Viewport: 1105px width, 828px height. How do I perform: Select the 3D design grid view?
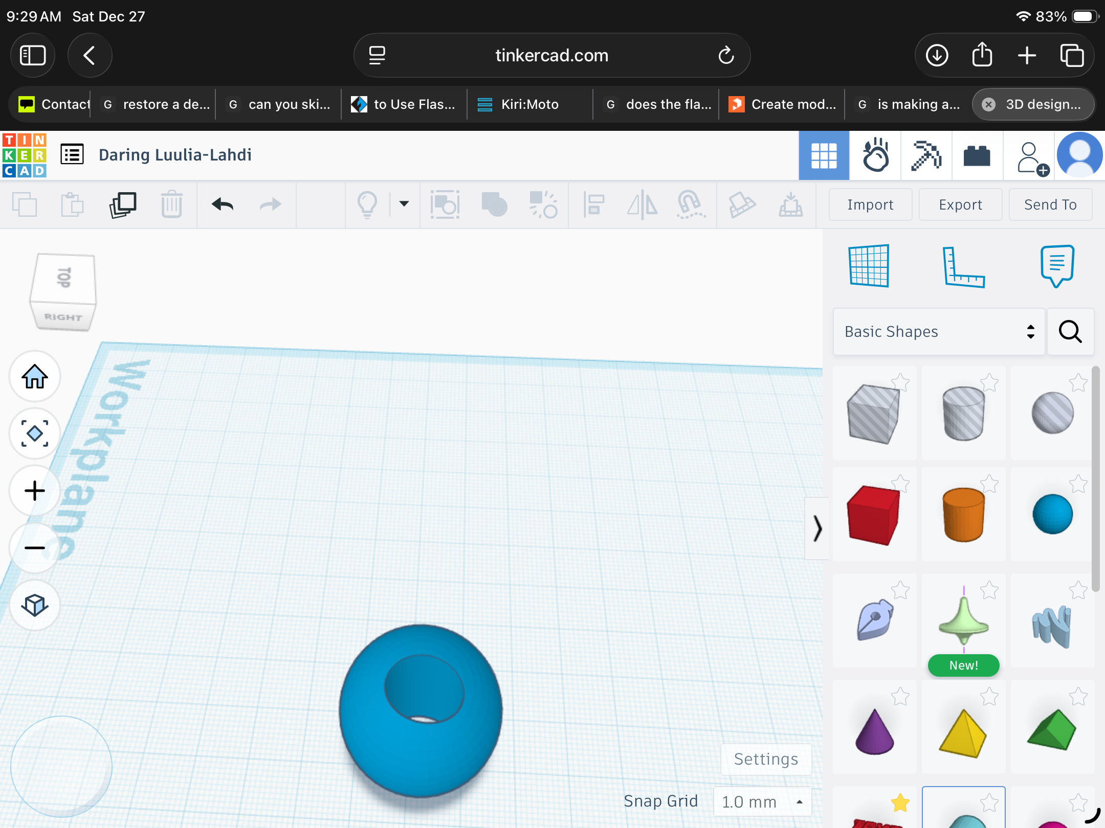click(x=824, y=155)
